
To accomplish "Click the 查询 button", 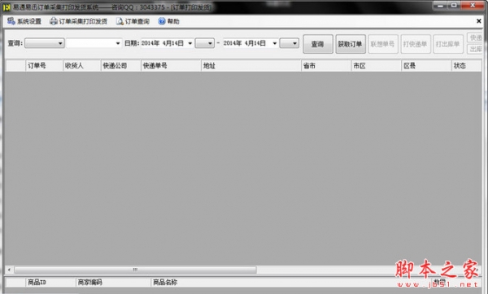I will 318,44.
